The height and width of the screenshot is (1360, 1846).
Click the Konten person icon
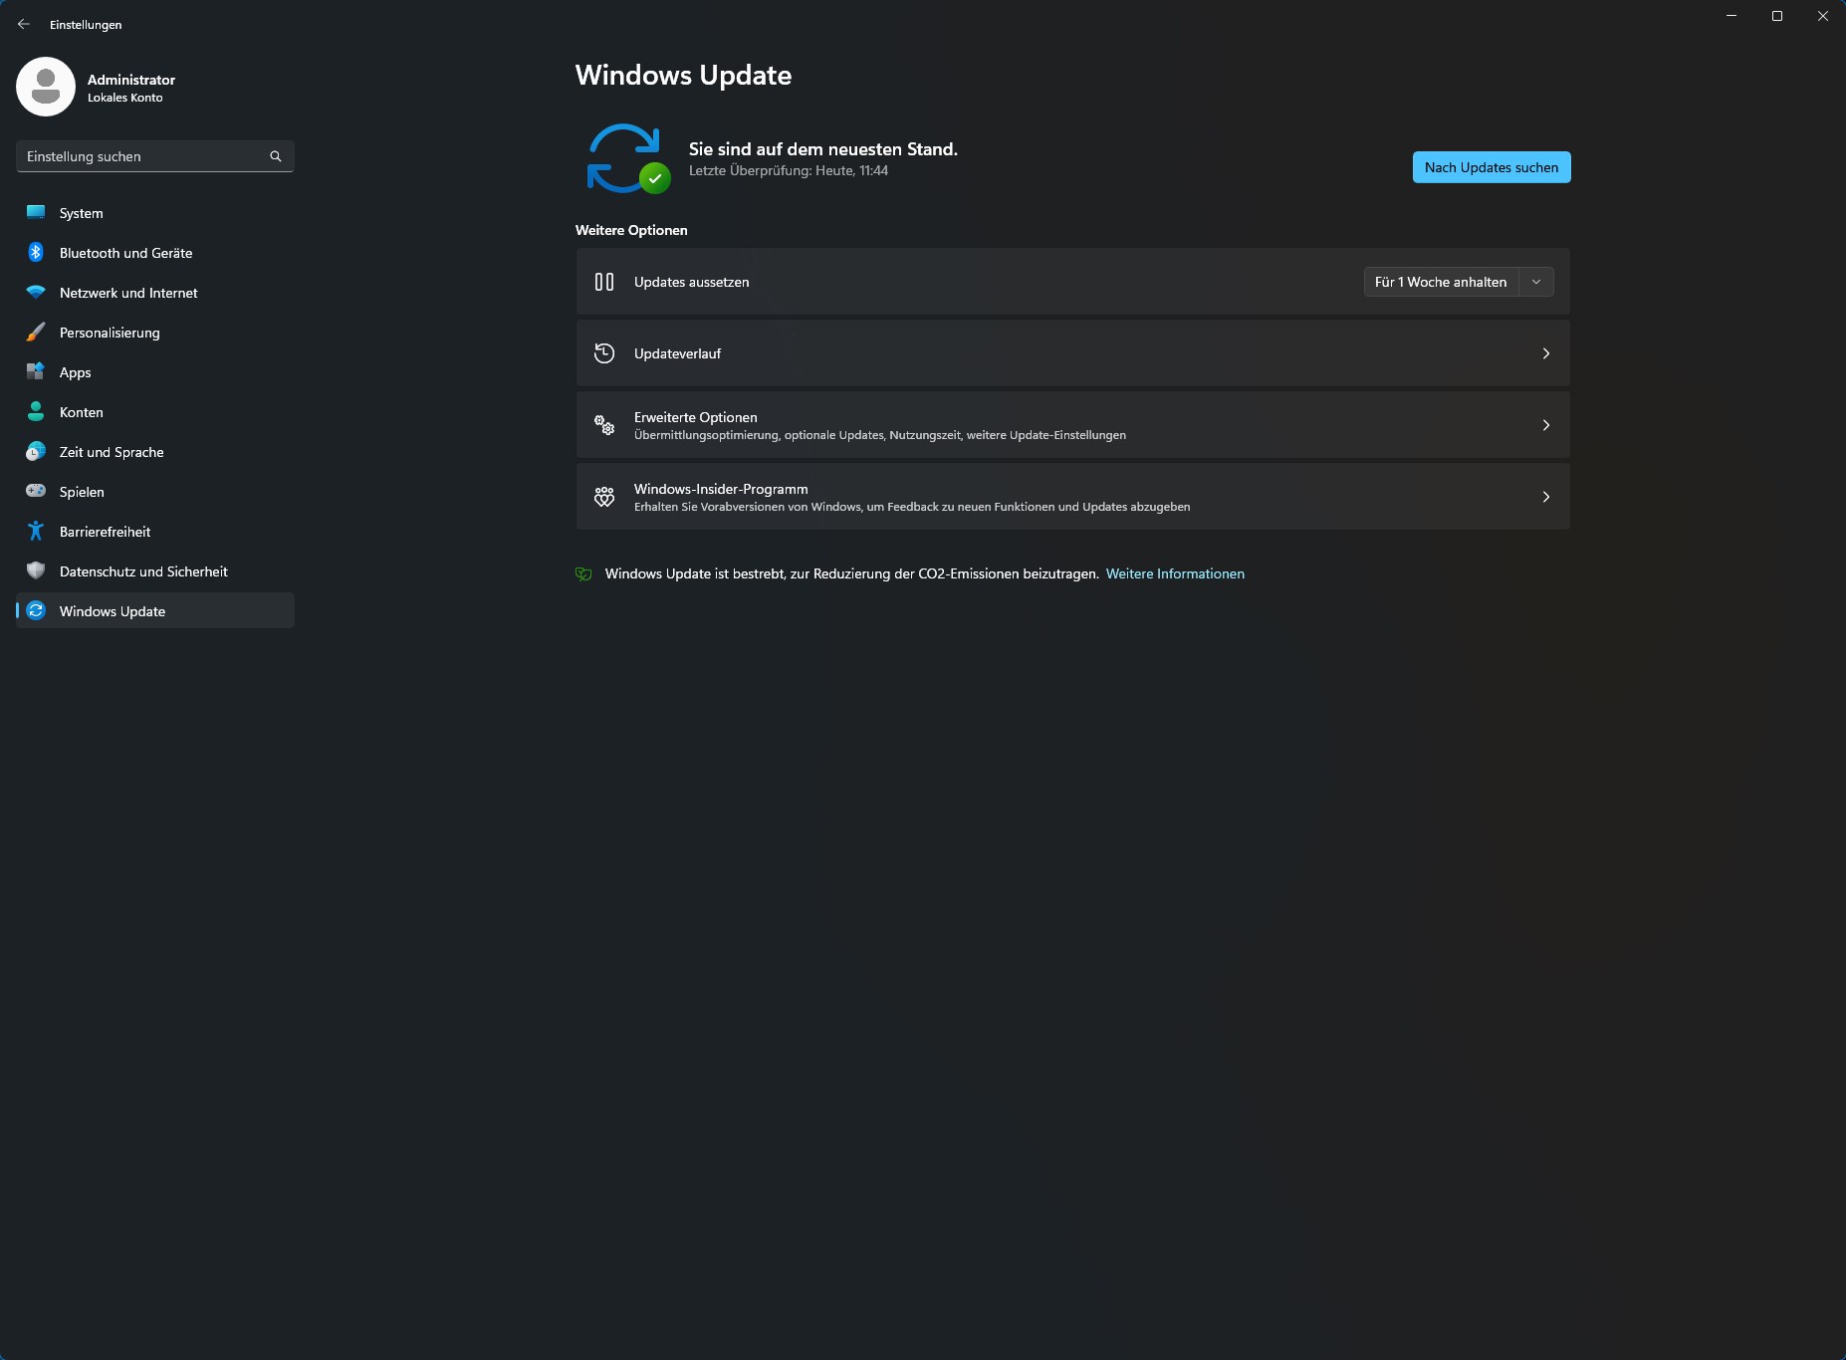36,411
